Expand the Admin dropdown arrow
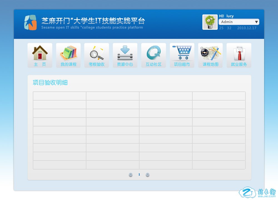 [256, 22]
